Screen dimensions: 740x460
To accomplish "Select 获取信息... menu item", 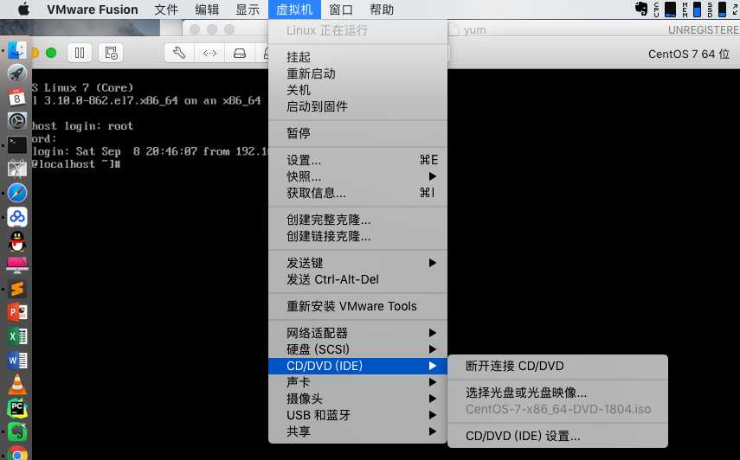I will [357, 193].
